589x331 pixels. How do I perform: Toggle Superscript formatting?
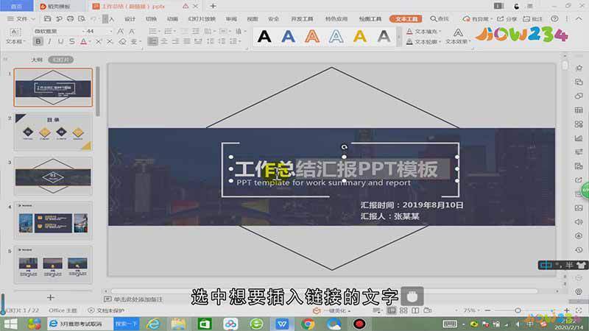click(x=99, y=41)
